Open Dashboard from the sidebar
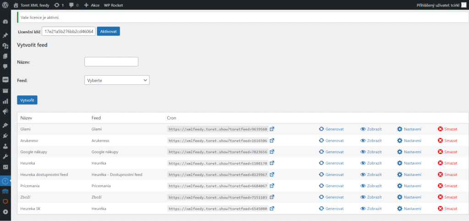 click(x=5, y=22)
